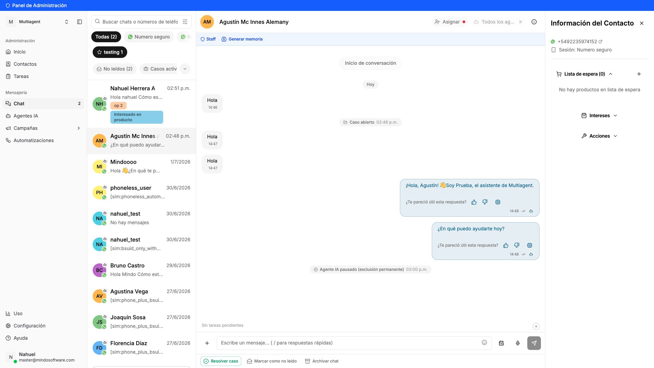Open AI details icon on '¿En qué puedo ayudarte' reply
The height and width of the screenshot is (368, 654).
tap(530, 245)
